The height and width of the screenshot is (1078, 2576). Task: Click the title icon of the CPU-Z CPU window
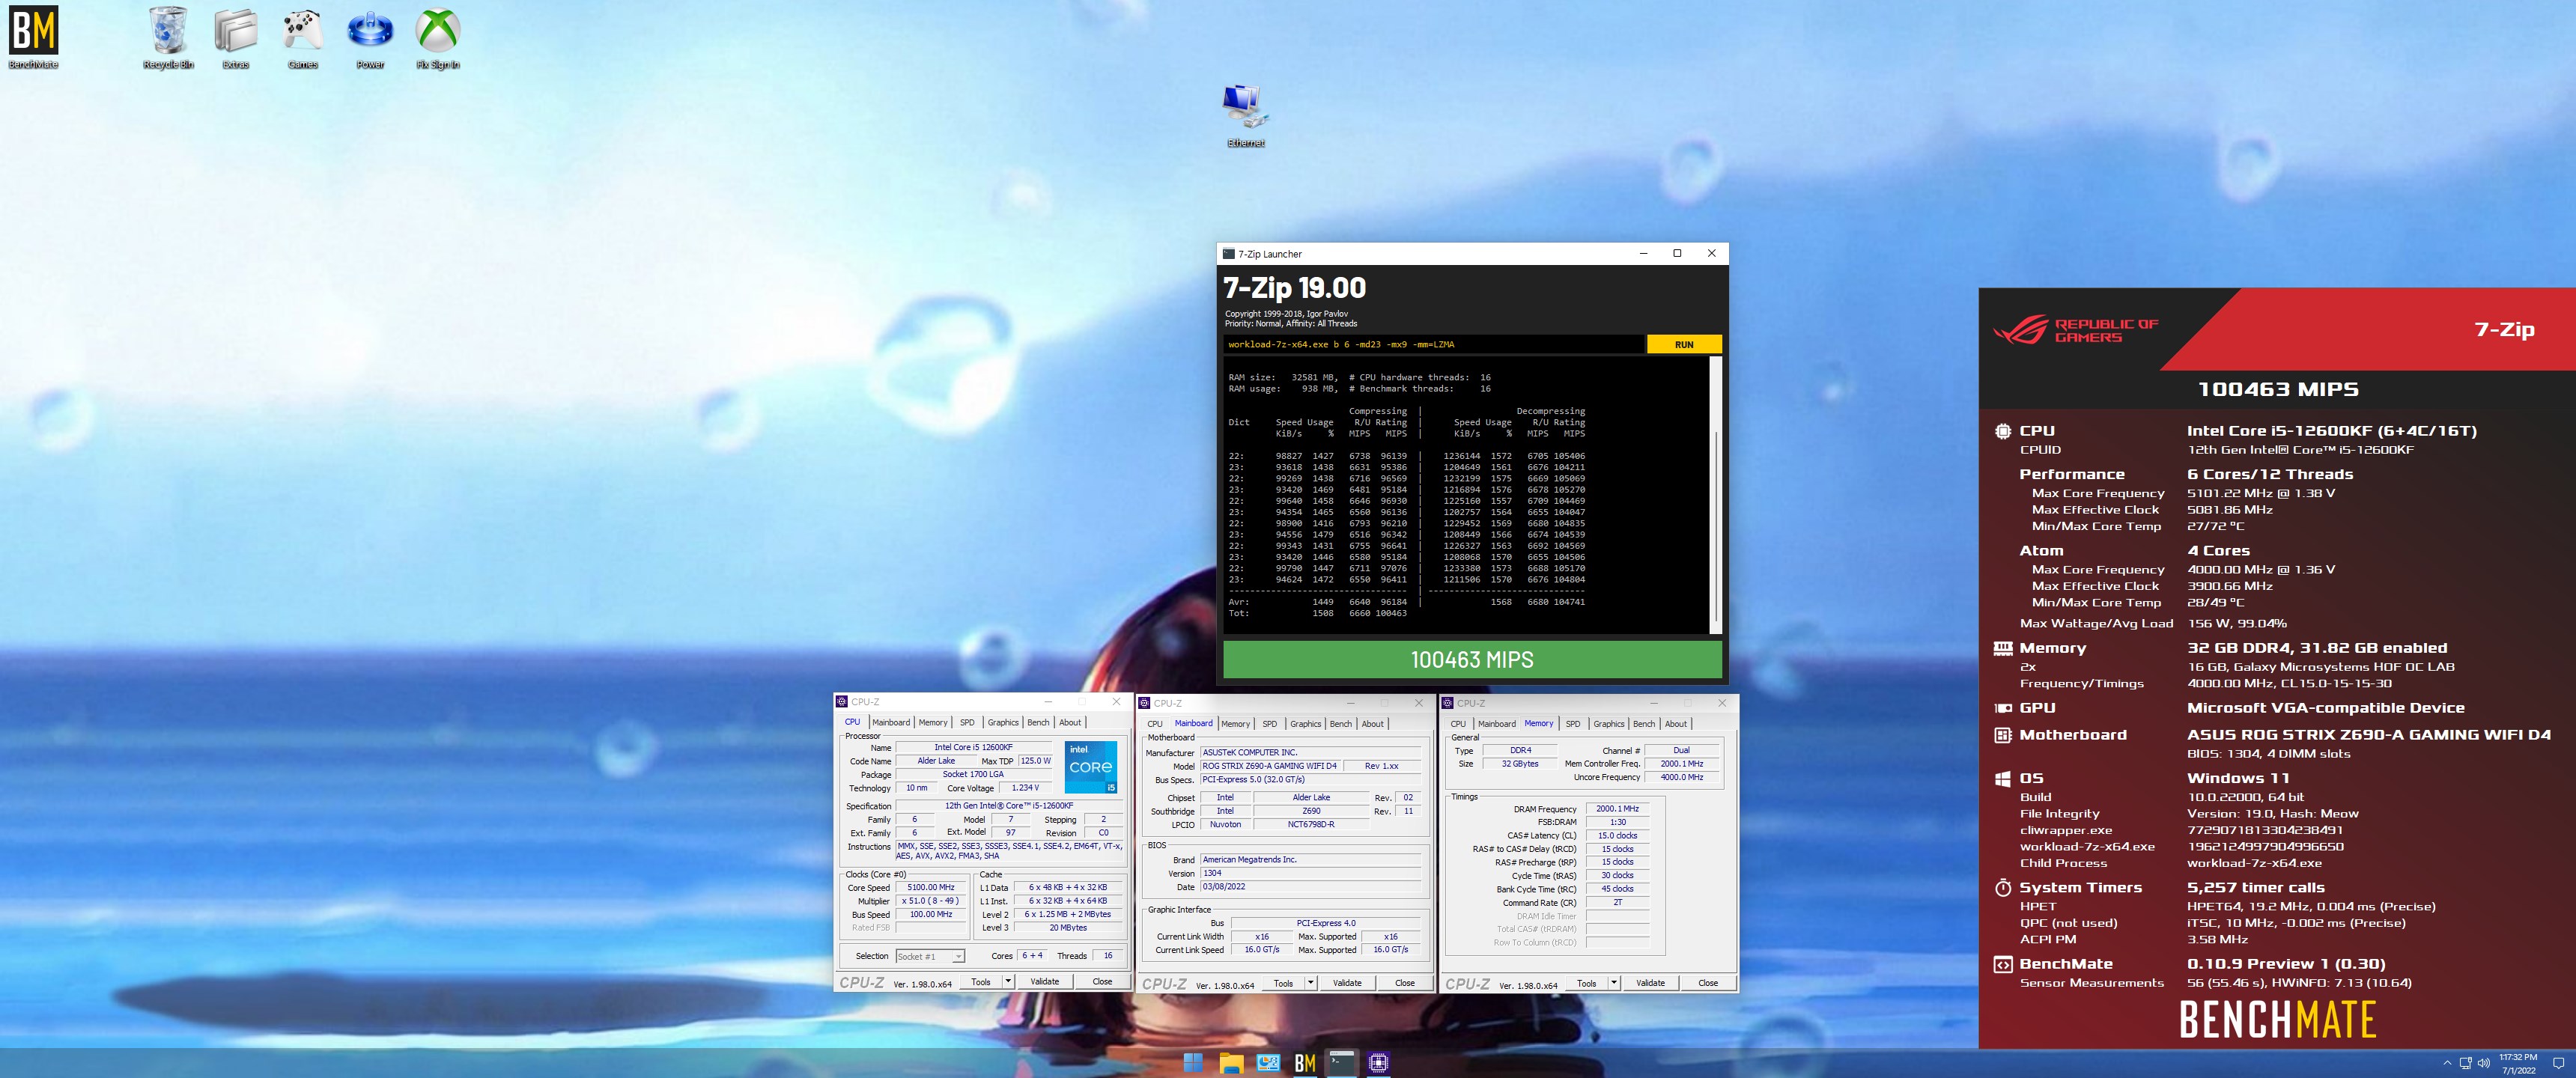(842, 702)
